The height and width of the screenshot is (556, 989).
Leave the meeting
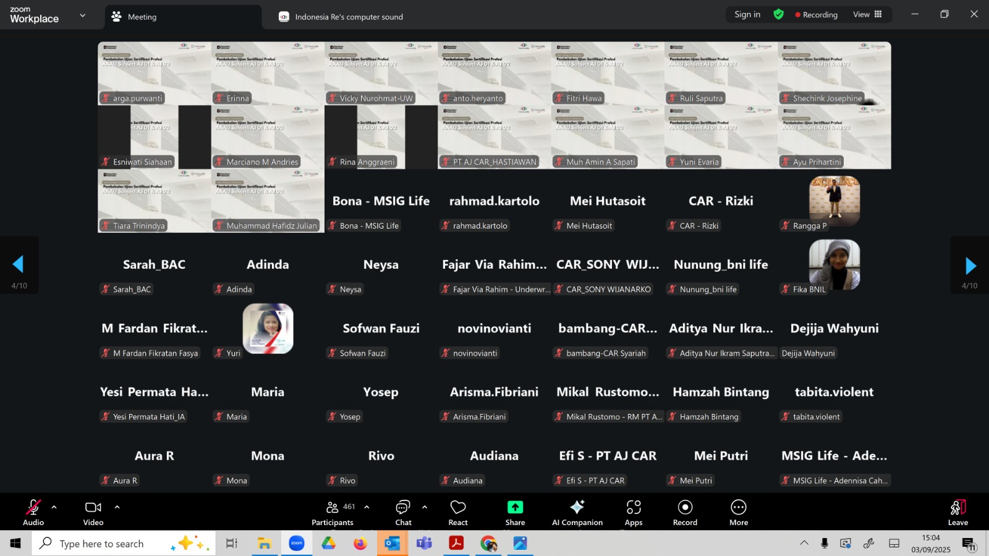pos(957,513)
